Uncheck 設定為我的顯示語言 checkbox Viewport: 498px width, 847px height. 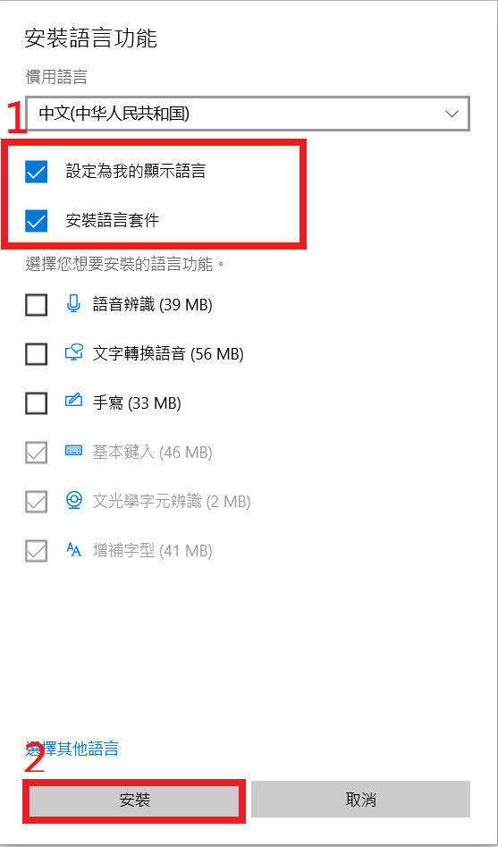click(36, 172)
